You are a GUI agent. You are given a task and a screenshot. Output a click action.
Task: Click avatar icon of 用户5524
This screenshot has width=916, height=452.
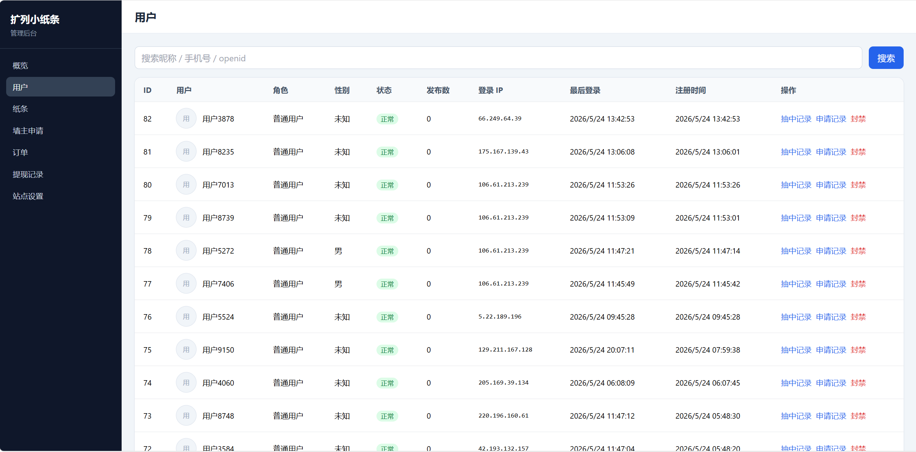click(186, 317)
